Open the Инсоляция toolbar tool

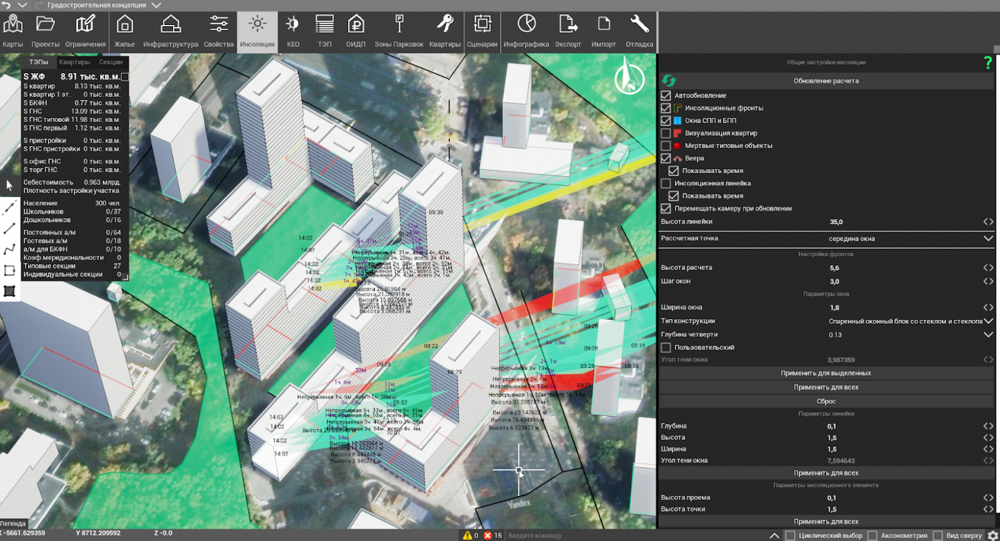[x=257, y=31]
